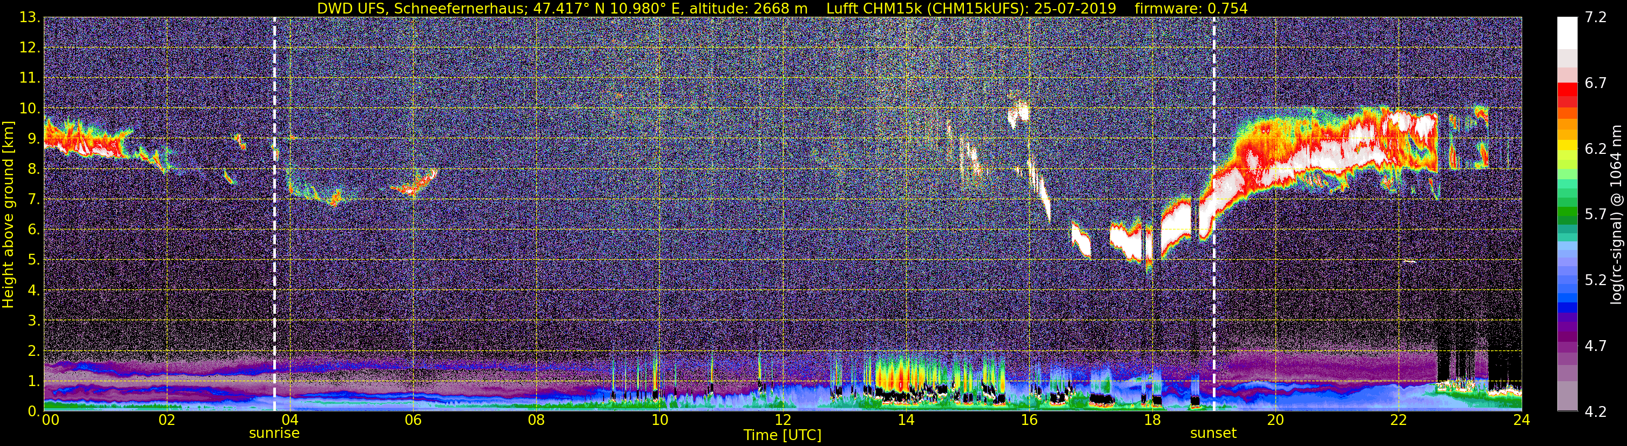The width and height of the screenshot is (1627, 446).
Task: Click the dashed white sunrise marker line
Action: click(x=274, y=215)
